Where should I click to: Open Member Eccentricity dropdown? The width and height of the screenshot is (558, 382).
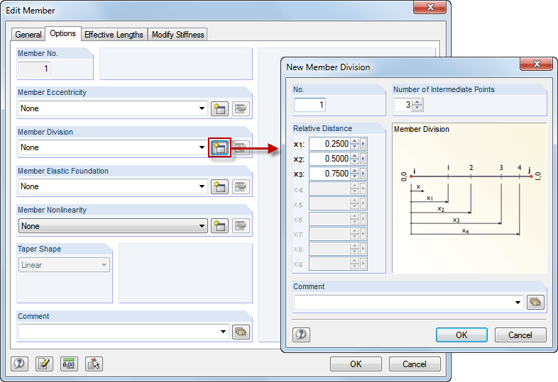[202, 108]
